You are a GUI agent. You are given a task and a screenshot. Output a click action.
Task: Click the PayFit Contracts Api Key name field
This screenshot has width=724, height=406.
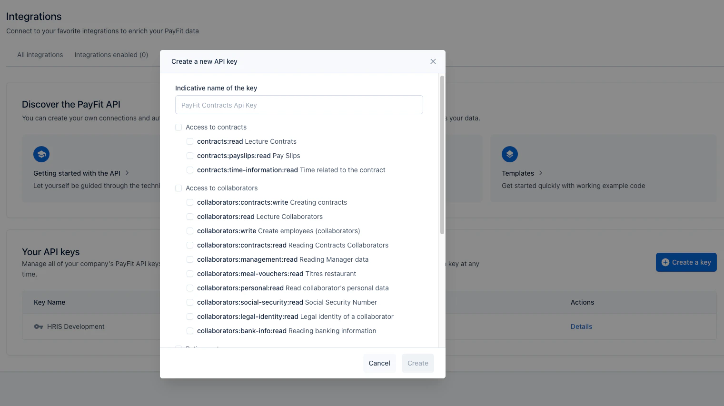(299, 105)
